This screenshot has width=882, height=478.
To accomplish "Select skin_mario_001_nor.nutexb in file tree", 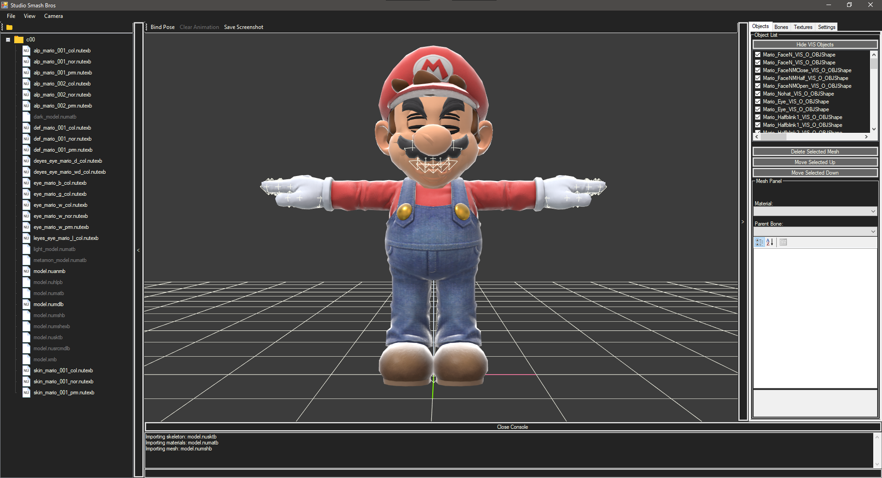I will point(63,381).
